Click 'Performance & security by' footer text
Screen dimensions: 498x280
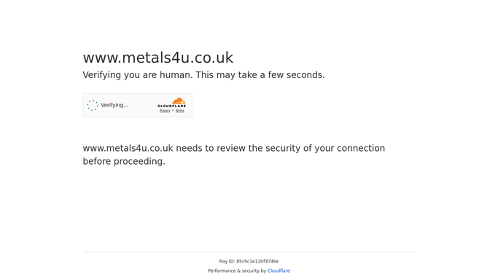pyautogui.click(x=237, y=271)
